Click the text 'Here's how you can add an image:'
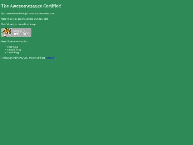Screen dimensions: 193x145 (19, 24)
